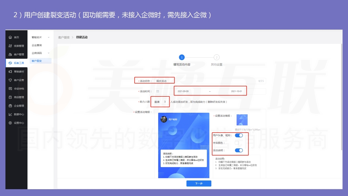Viewport: 348px width, 196px height.
Task: Expand the 智能名片 submenu chevron
Action: coord(49,37)
